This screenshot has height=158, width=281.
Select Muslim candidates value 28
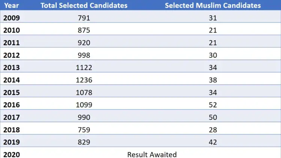(213, 130)
